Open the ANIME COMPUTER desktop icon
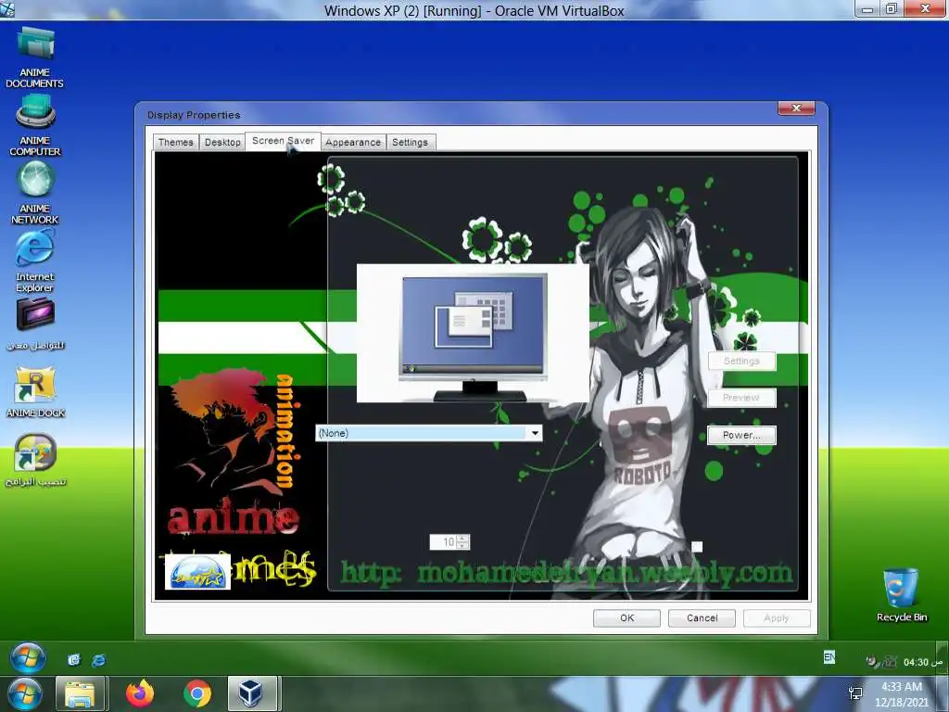Screen dimensions: 949x712 (x=35, y=126)
